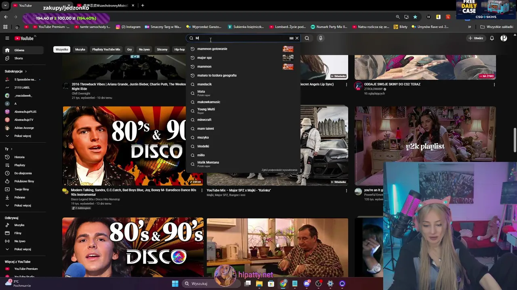Open the AbstrachujeTV channel

click(x=23, y=120)
